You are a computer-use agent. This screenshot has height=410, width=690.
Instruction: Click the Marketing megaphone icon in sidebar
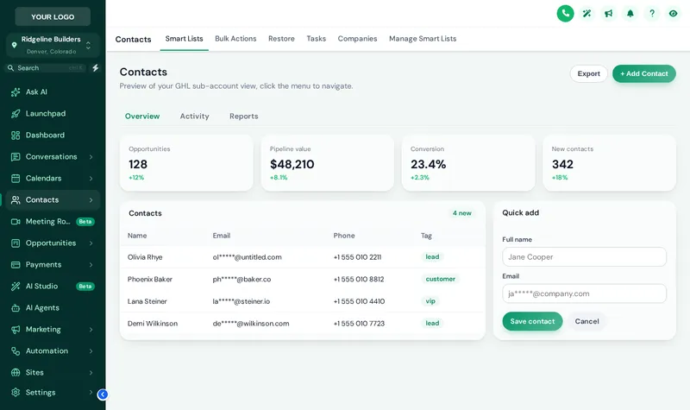16,330
